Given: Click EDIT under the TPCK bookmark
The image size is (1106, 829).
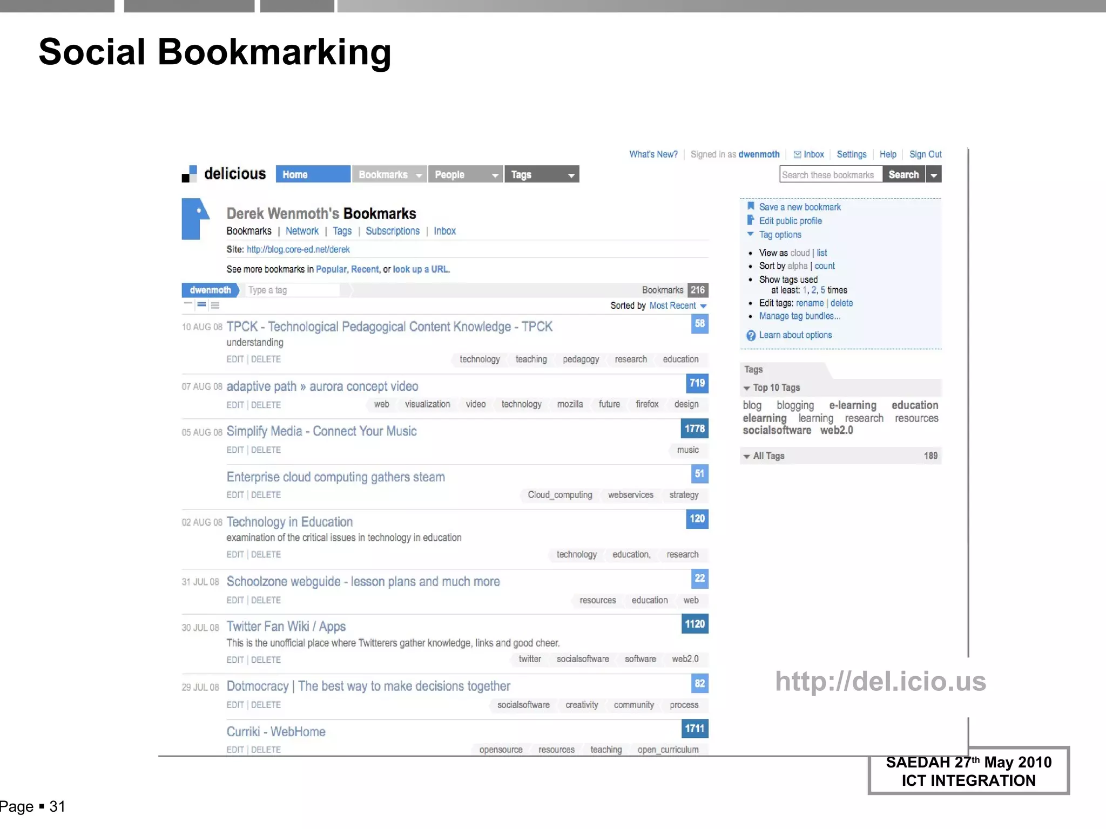Looking at the screenshot, I should (235, 359).
